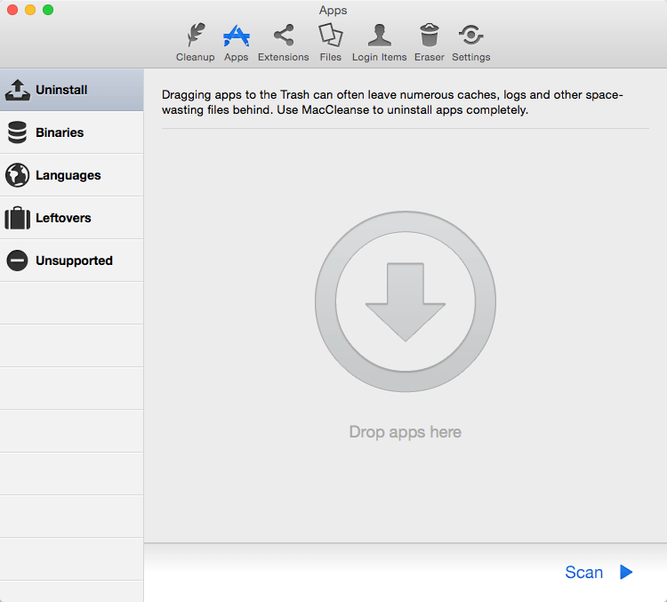Viewport: 667px width, 602px height.
Task: Click the Leftovers suitcase icon
Action: click(18, 218)
